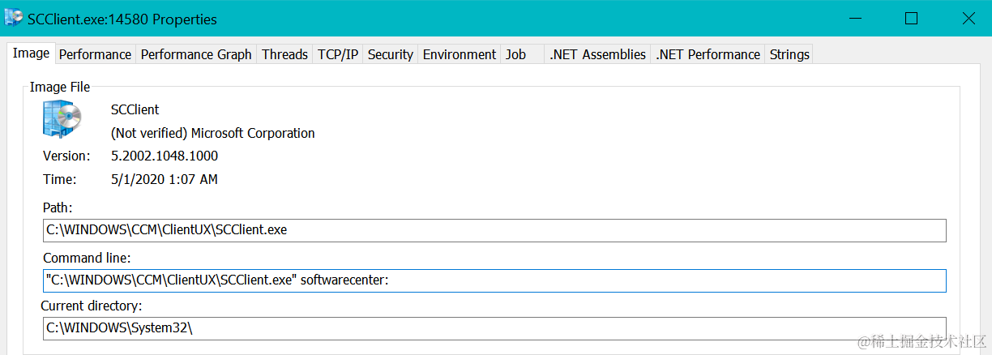Click the SCClient software disc image icon
Viewport: 992px width, 355px height.
pyautogui.click(x=62, y=119)
